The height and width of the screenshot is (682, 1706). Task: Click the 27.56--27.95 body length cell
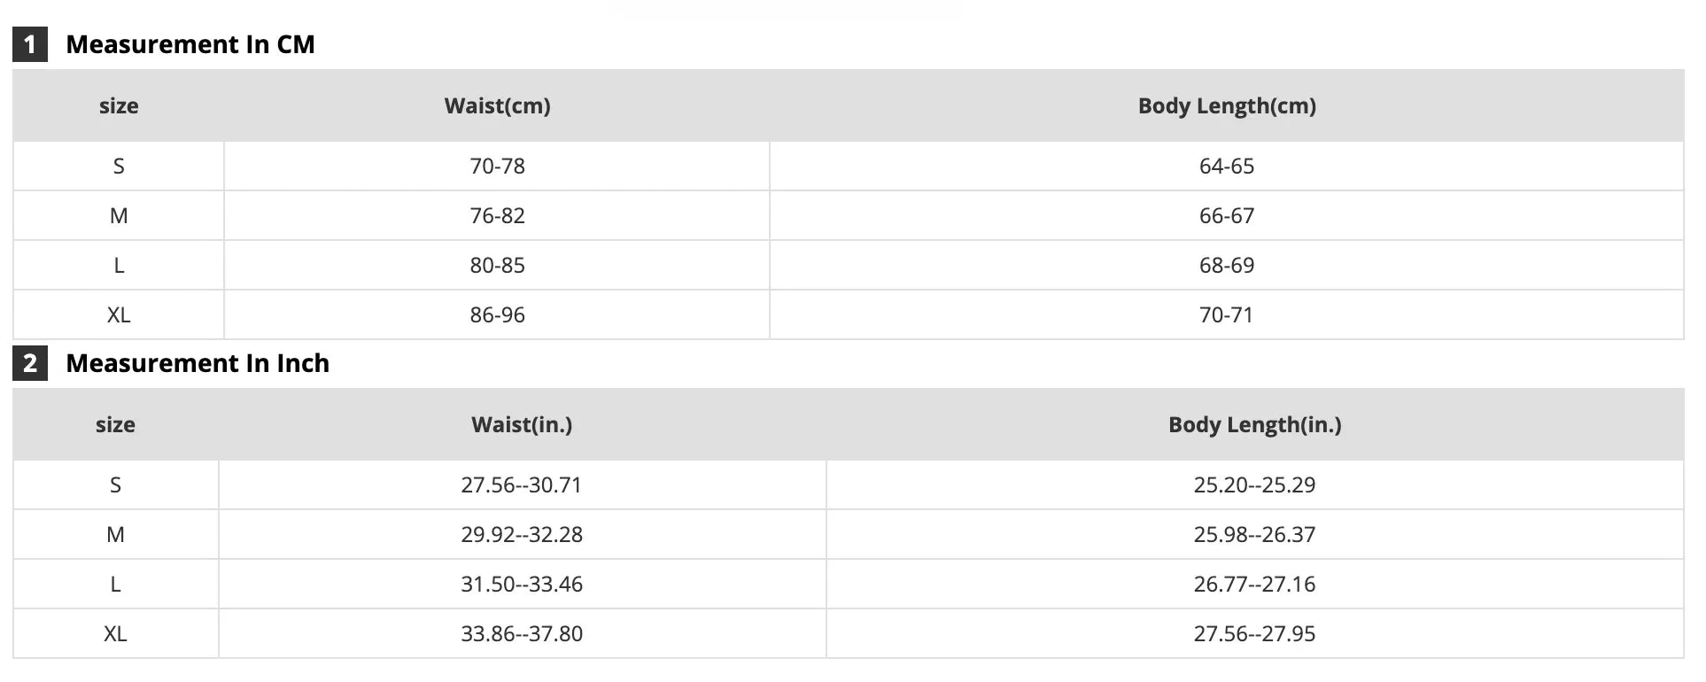1254,634
